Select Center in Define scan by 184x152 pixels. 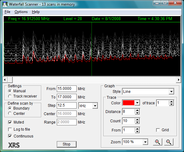tap(10, 113)
